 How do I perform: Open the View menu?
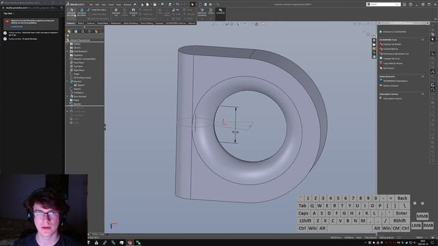(x=104, y=5)
